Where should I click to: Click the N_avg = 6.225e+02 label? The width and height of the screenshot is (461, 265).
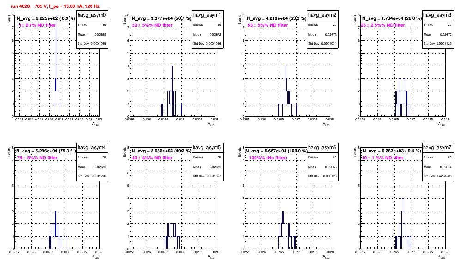pos(46,18)
